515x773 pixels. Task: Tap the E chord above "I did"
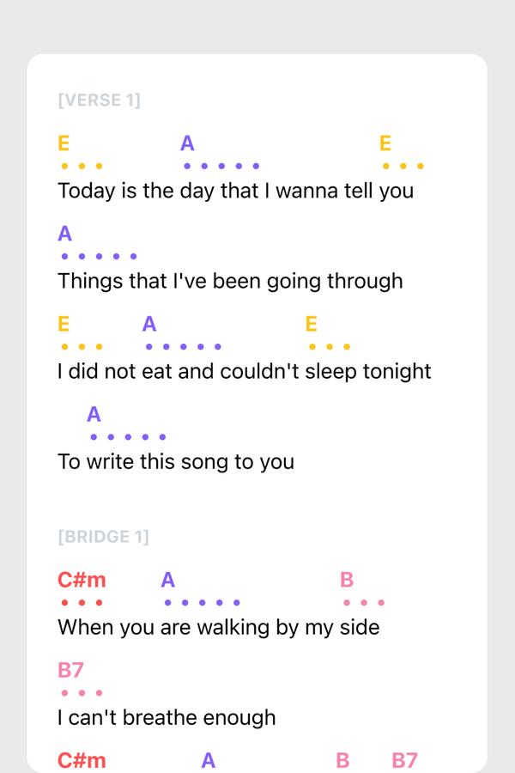[x=64, y=324]
